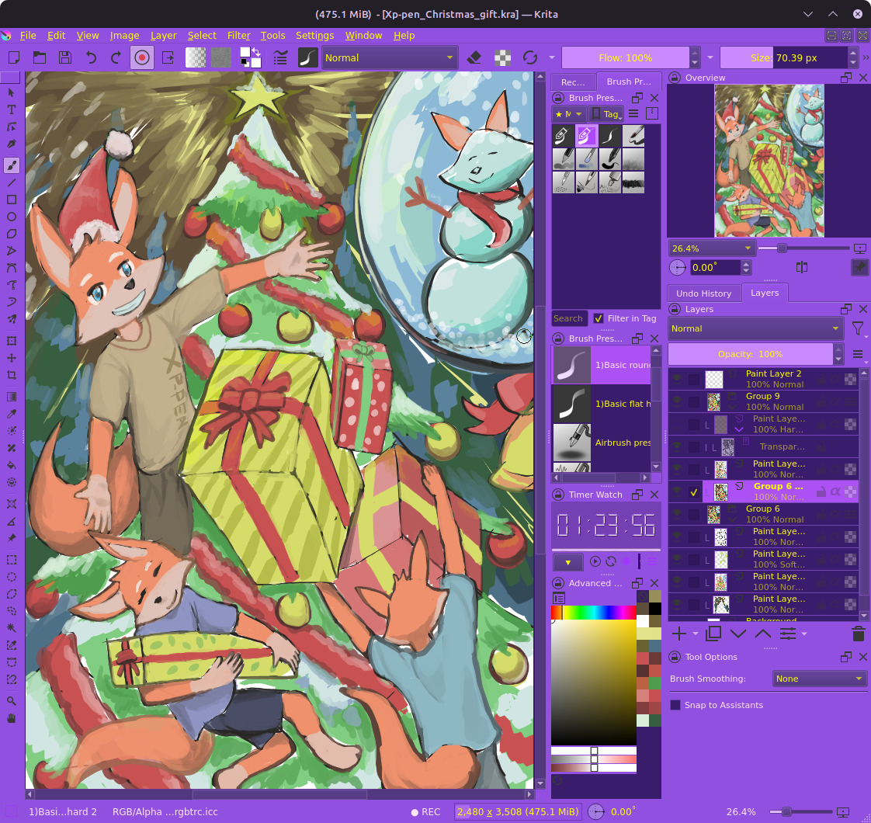Open the Brush Smoothing None dropdown
Viewport: 871px width, 823px height.
coord(819,679)
